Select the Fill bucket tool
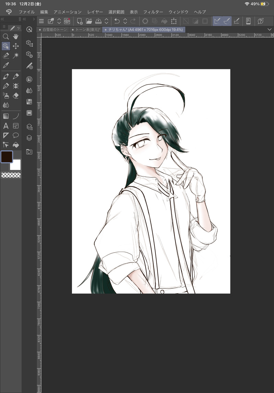This screenshot has width=274, height=393. tap(16, 145)
